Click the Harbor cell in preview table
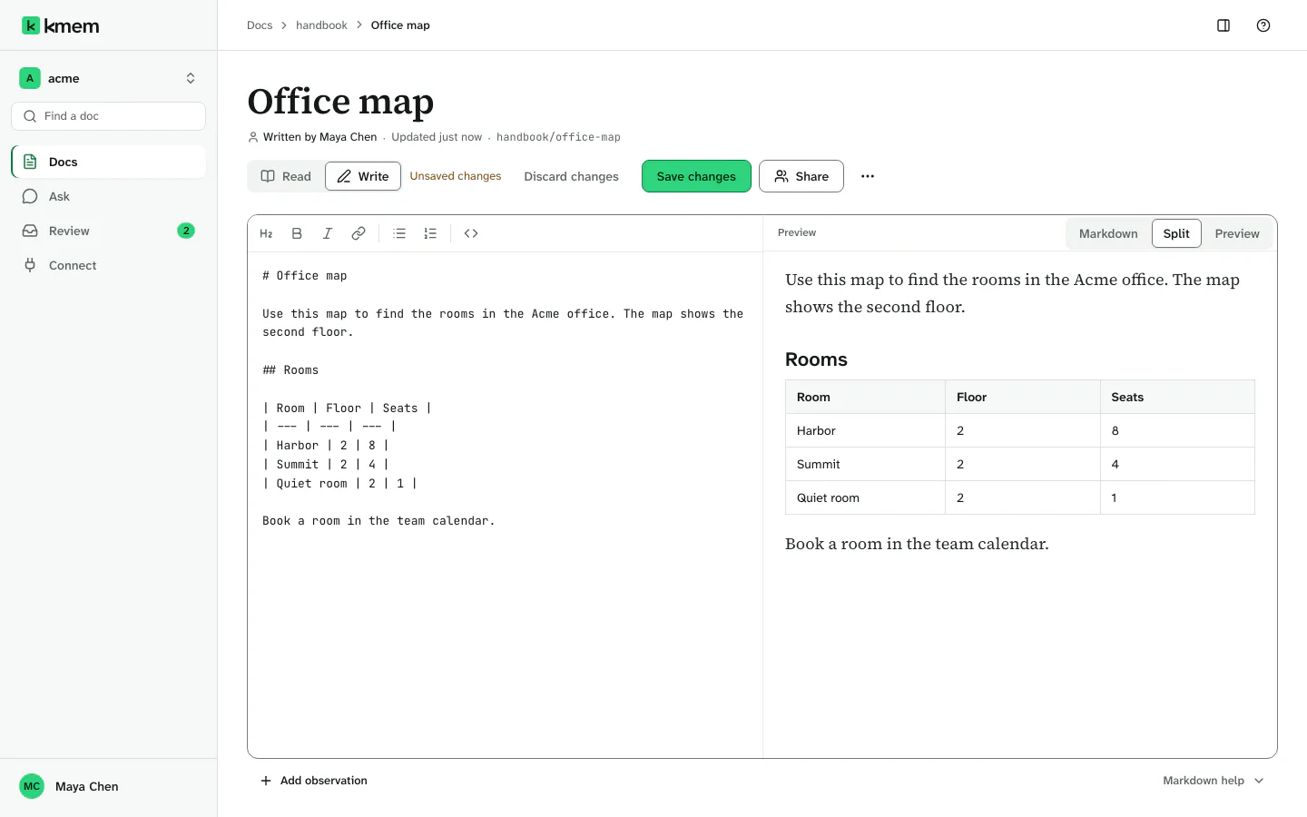Screen dimensions: 1307x817 (x=865, y=430)
